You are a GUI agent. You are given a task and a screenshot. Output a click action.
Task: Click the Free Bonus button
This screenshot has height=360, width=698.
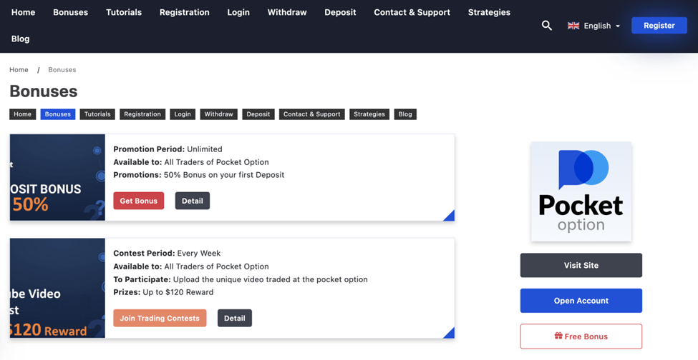[581, 336]
